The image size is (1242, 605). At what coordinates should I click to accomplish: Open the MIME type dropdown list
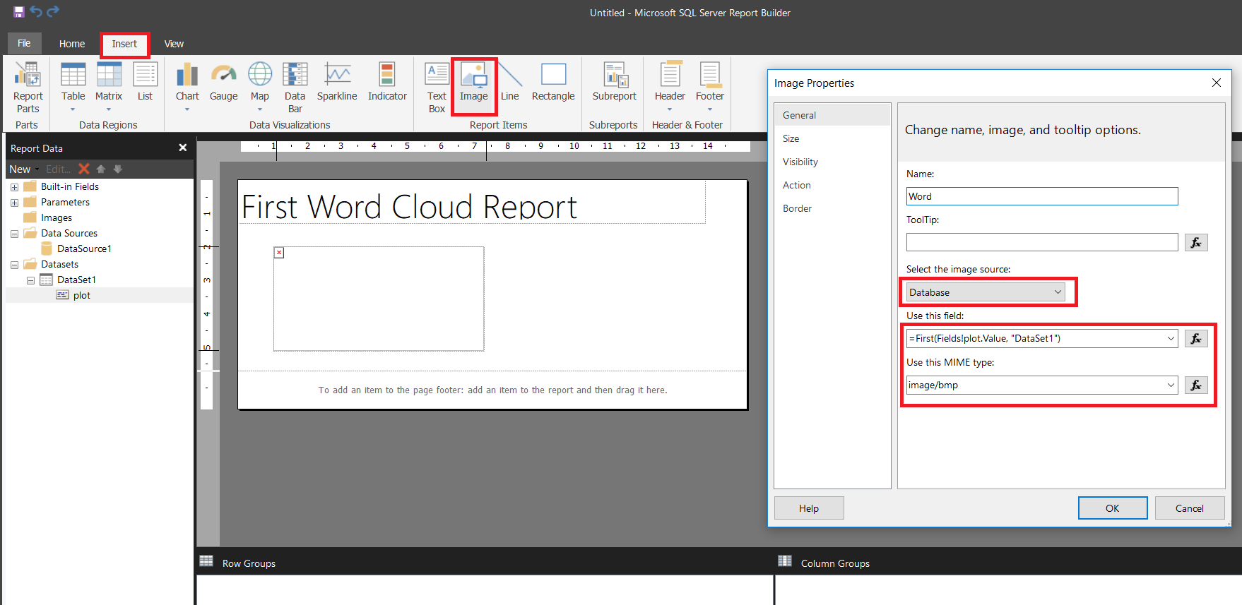coord(1170,385)
